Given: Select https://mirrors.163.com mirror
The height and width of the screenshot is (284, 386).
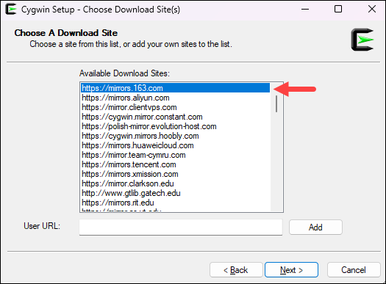Looking at the screenshot, I should [x=176, y=88].
